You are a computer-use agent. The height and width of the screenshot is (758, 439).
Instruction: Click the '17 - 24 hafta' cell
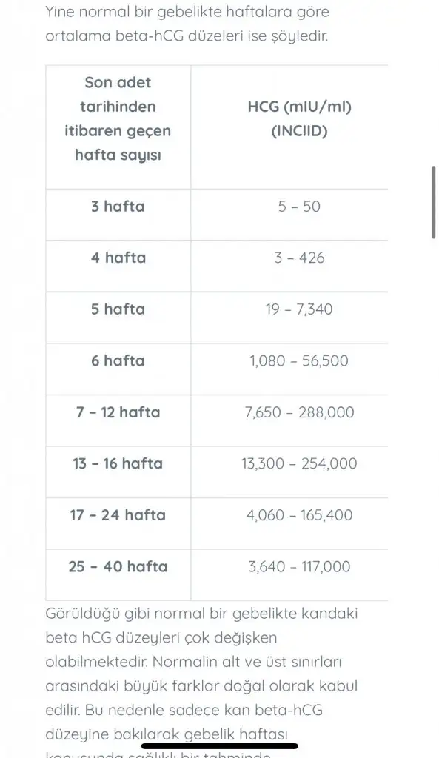tap(118, 515)
